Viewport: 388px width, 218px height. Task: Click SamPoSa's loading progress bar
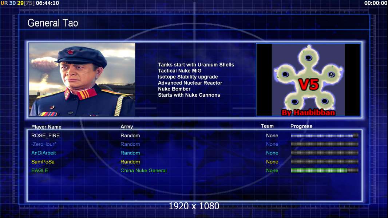coord(325,162)
